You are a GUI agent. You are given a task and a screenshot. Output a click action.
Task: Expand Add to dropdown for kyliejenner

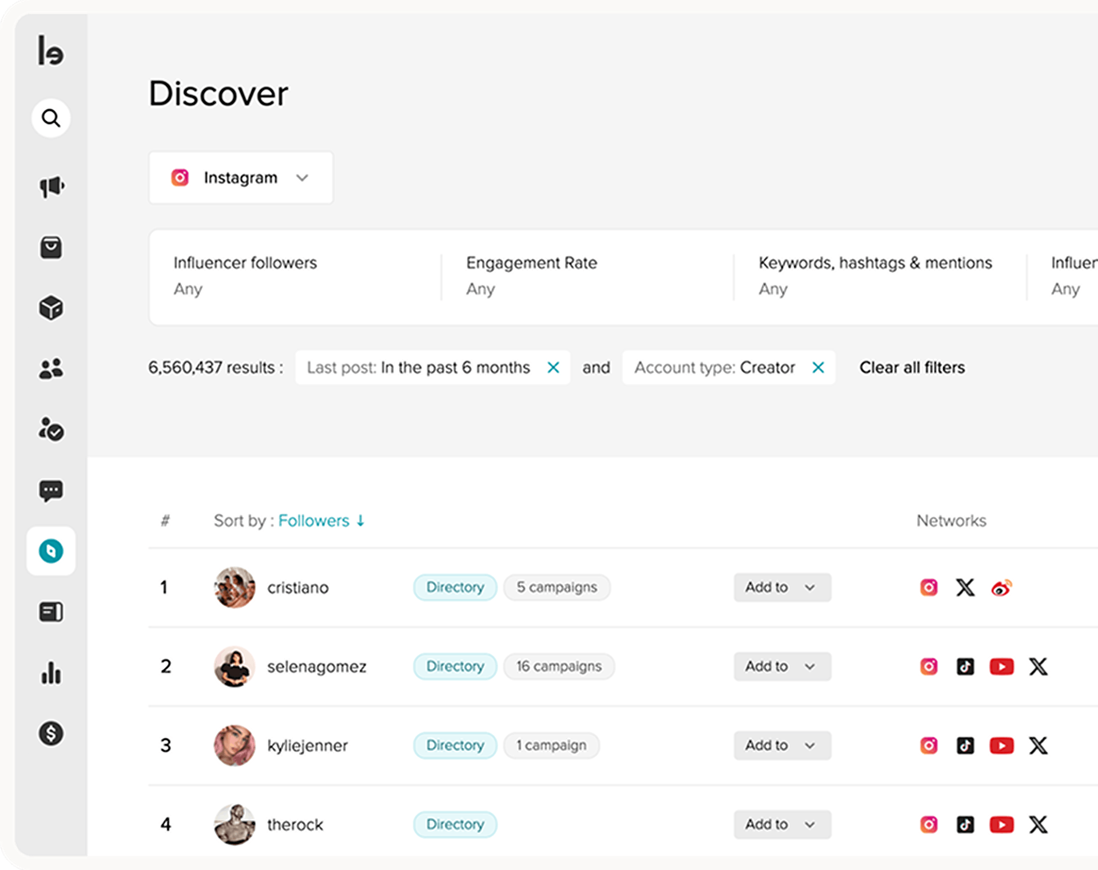click(782, 745)
